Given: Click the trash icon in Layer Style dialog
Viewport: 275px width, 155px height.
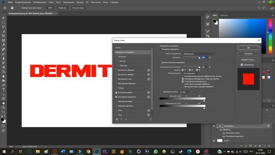Looking at the screenshot, I should tap(151, 119).
